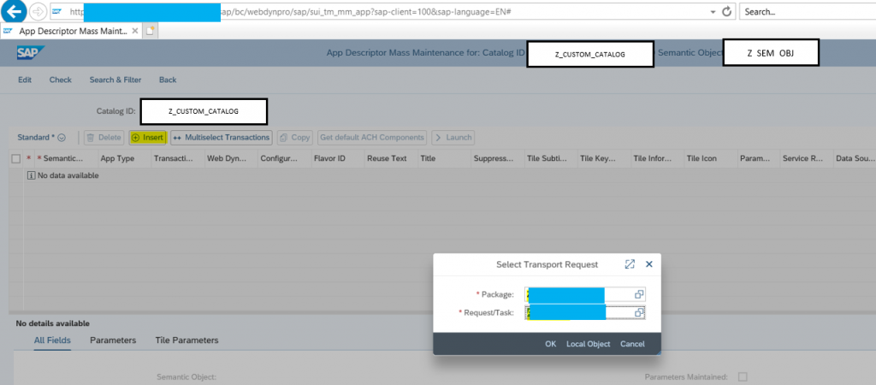This screenshot has height=385, width=876.
Task: Switch to the Parameters tab
Action: 113,340
